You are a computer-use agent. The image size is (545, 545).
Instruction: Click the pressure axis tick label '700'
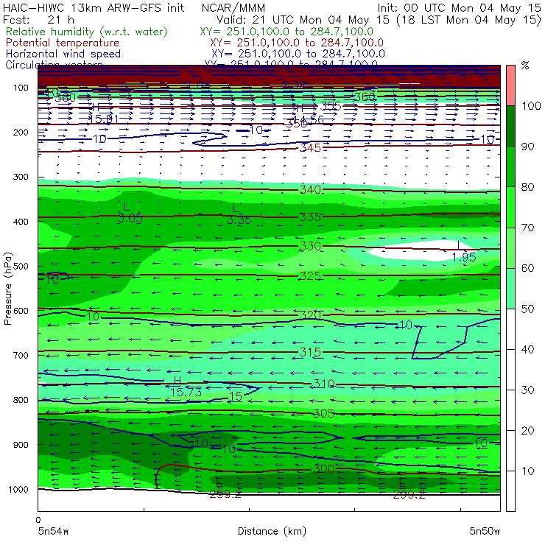(x=21, y=355)
